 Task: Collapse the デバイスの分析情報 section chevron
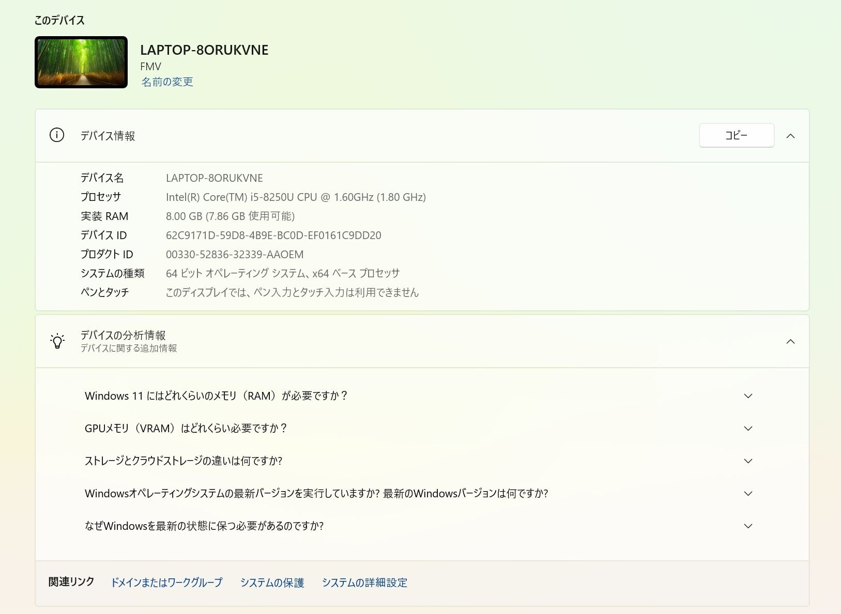790,341
